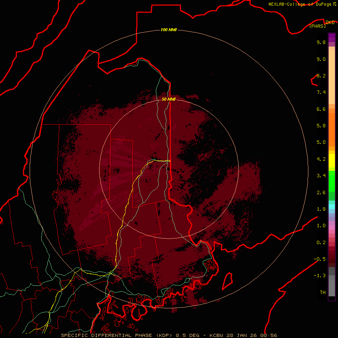Click the "[PHAS]" label above the color scale
This screenshot has width=338, height=338.
click(x=317, y=26)
